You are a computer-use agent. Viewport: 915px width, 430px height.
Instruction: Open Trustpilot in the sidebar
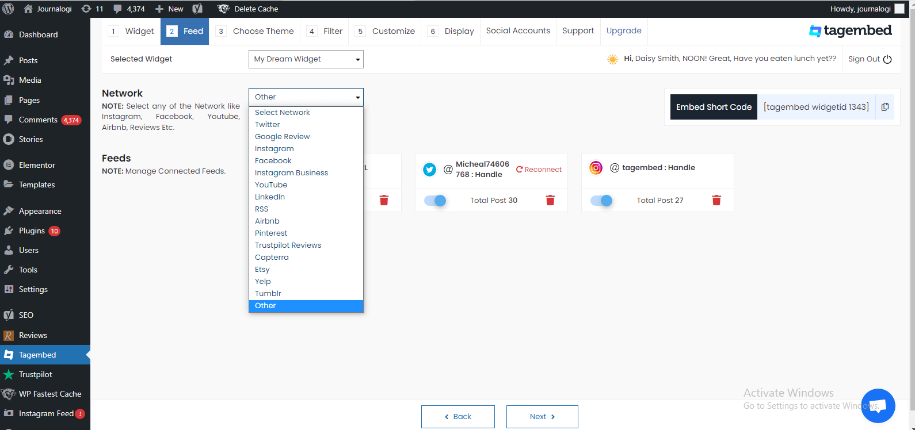45,374
